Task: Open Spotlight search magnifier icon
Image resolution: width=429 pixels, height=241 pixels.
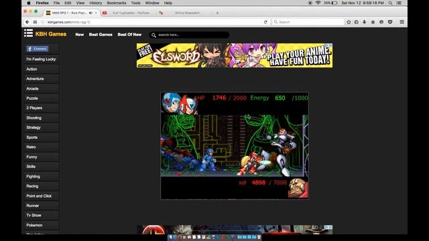Action: point(390,3)
